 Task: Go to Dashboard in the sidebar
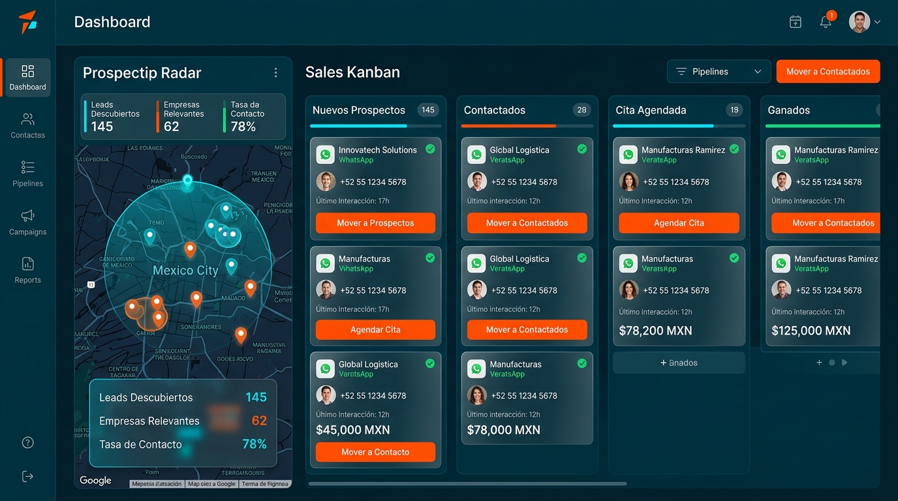27,78
